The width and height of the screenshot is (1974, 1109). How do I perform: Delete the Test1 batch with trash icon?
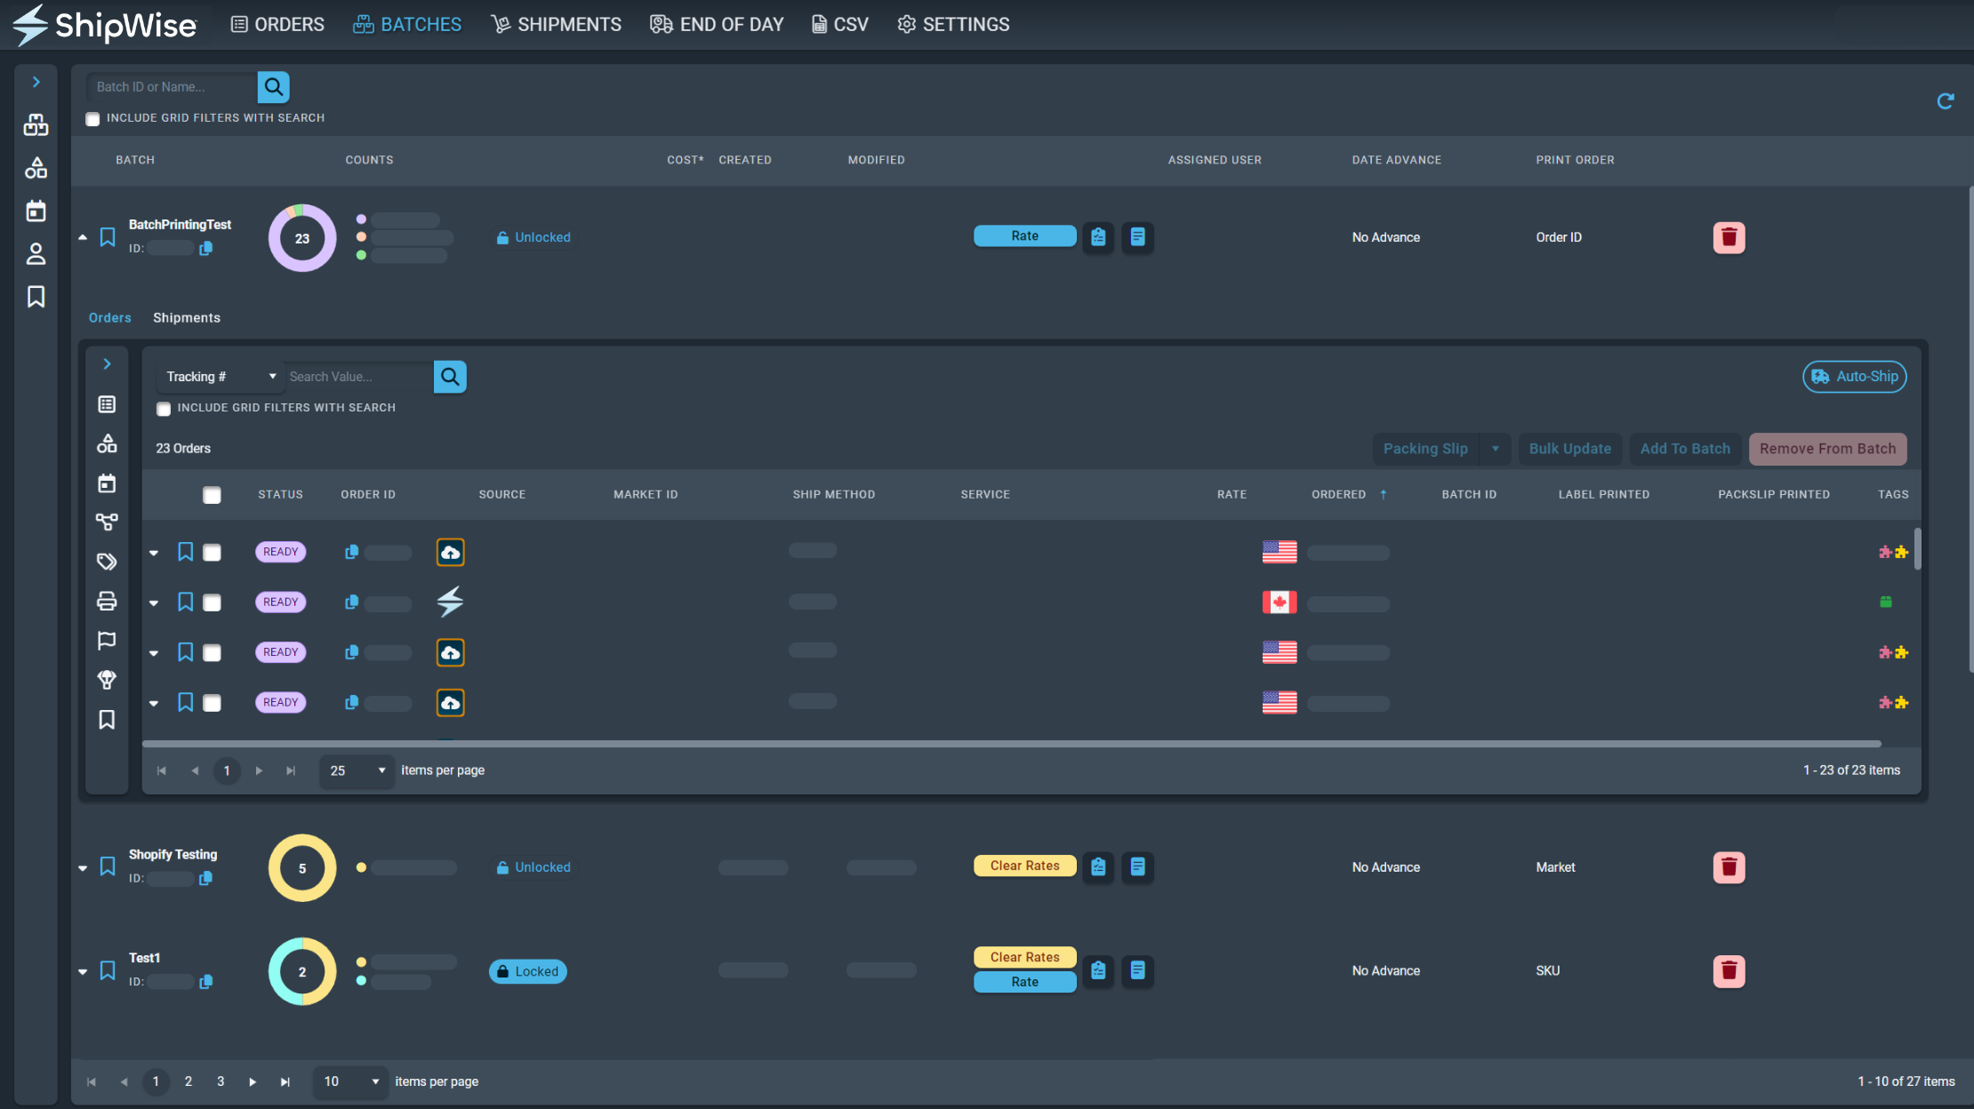(x=1729, y=971)
